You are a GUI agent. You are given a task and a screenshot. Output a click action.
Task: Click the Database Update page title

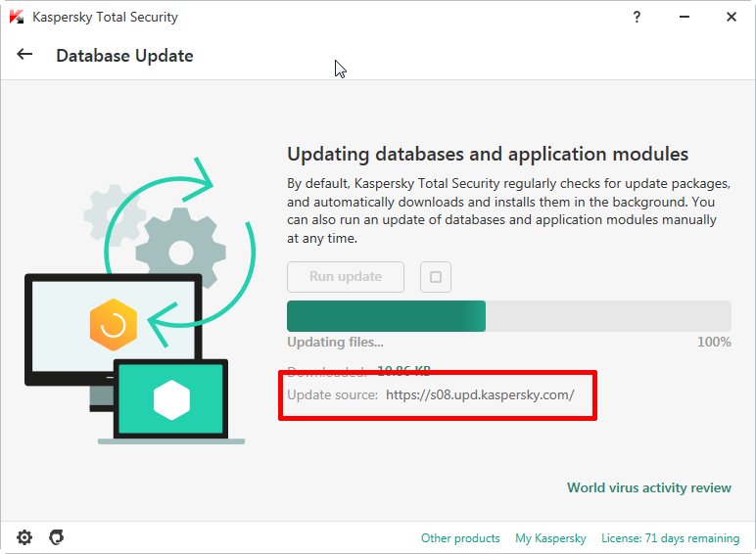coord(125,56)
